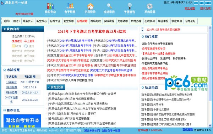Click the 常见问题 link
This screenshot has width=213, height=134.
[x=190, y=9]
